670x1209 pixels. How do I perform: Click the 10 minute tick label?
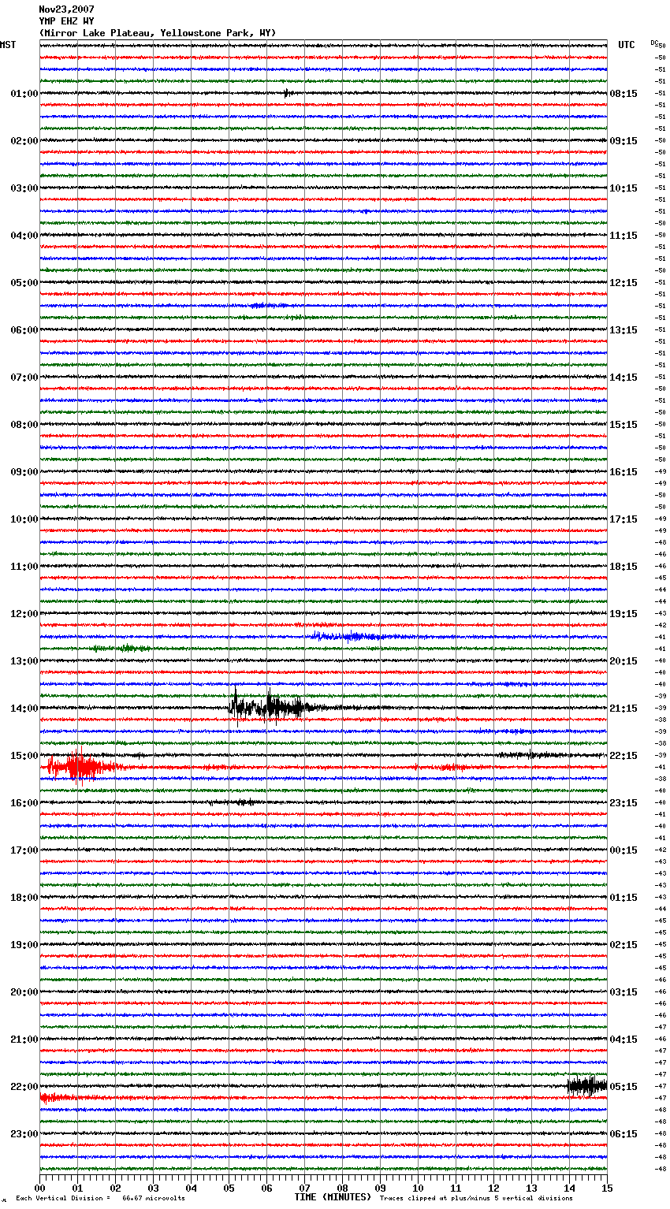pos(418,1188)
